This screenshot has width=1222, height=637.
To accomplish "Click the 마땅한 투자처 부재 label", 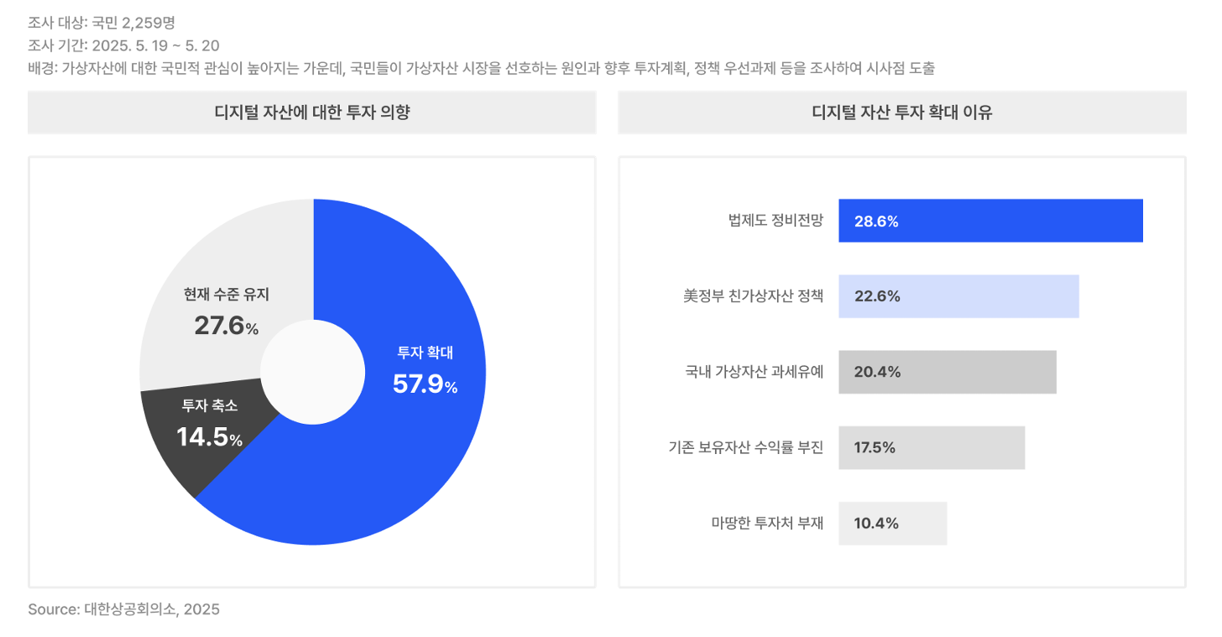I will pos(766,523).
